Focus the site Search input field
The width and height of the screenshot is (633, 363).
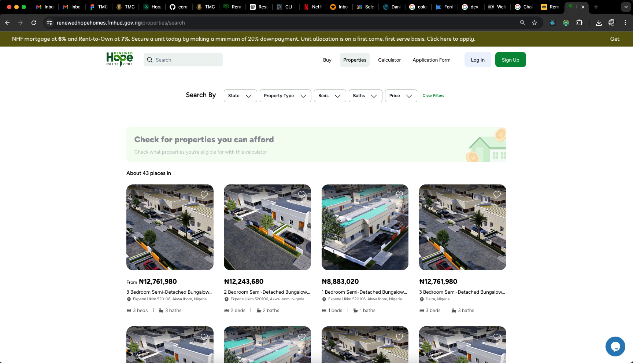[x=183, y=60]
